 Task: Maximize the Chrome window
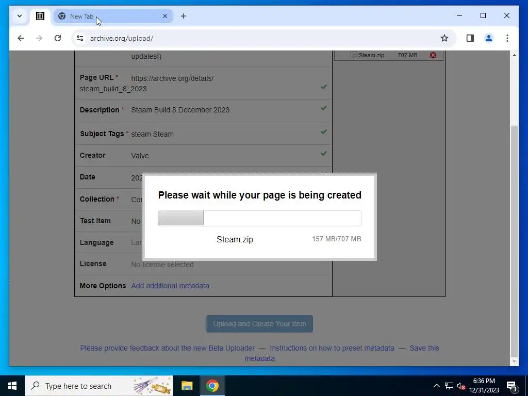(483, 15)
